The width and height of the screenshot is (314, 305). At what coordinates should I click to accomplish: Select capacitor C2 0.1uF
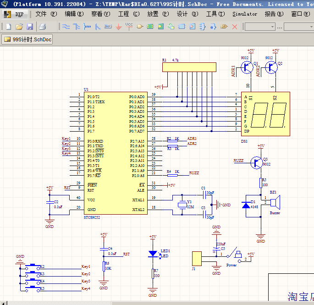[x=50, y=202]
